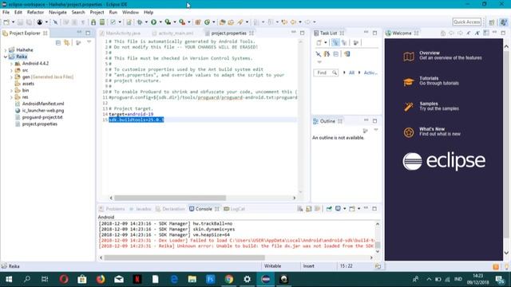Click the What's New star icon
511x287 pixels.
(x=409, y=132)
